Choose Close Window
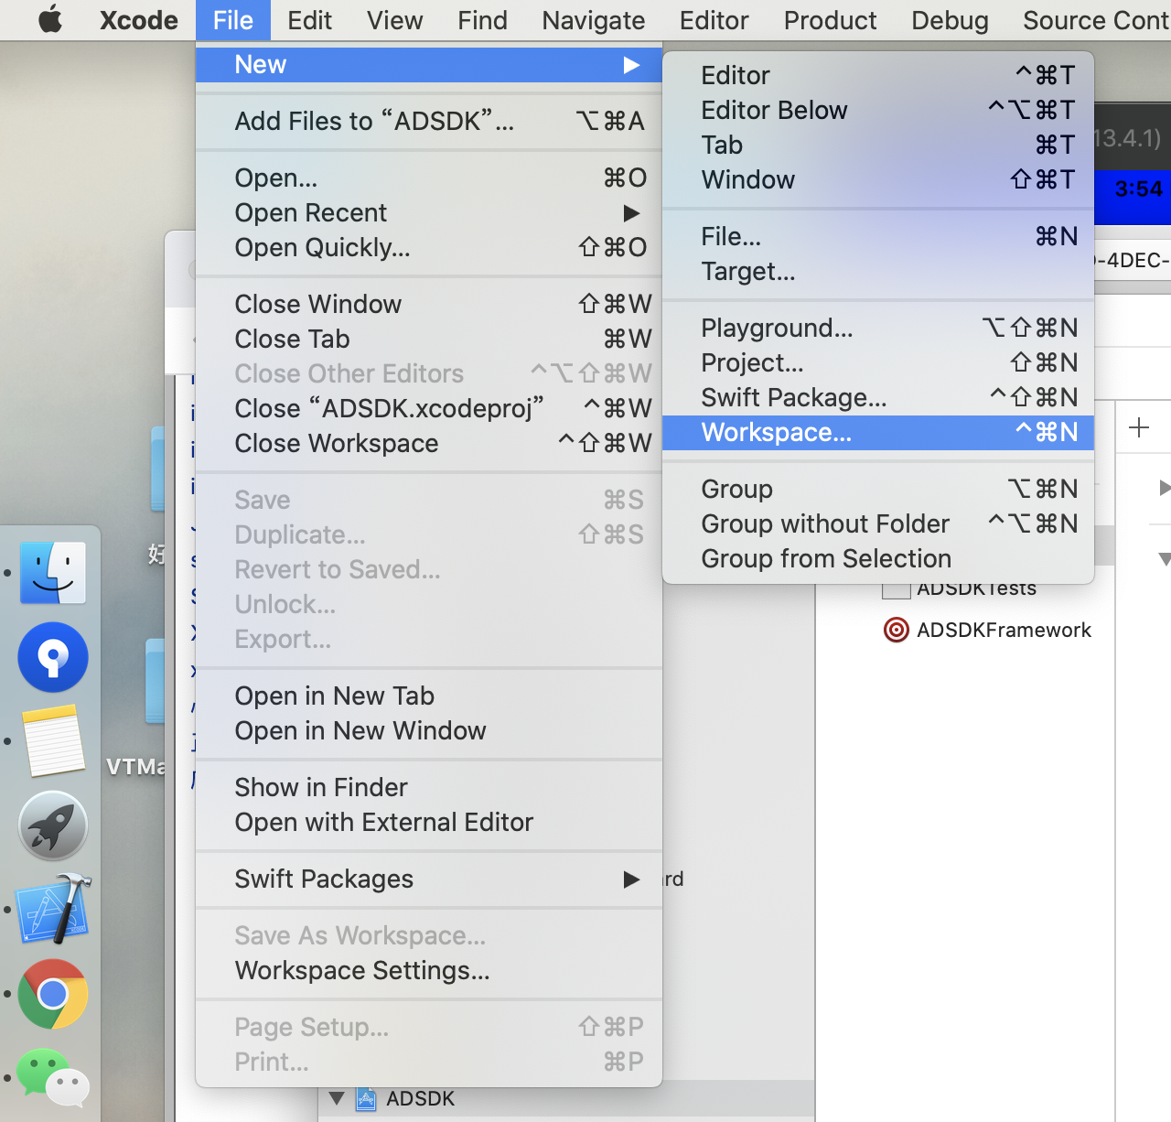The image size is (1171, 1122). coord(429,305)
